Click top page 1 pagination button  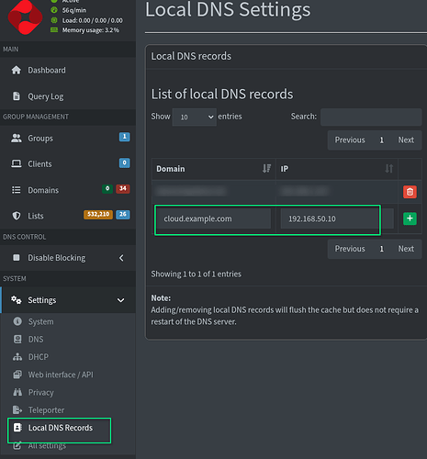pyautogui.click(x=381, y=140)
